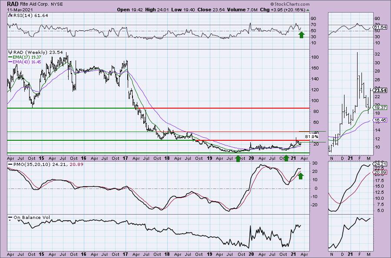
Task: Click the Chg +3.95 (+20.16%) value
Action: (x=282, y=10)
